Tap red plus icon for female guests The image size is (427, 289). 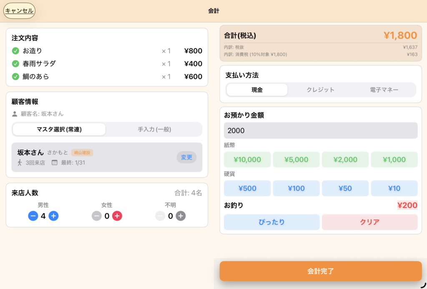point(117,216)
